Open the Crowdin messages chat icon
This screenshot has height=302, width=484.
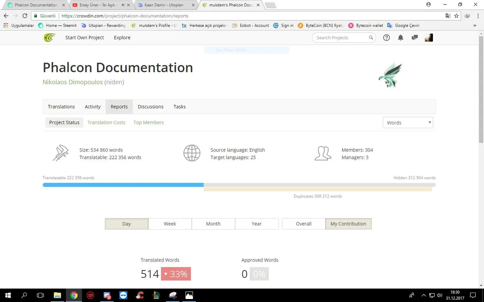pyautogui.click(x=414, y=38)
